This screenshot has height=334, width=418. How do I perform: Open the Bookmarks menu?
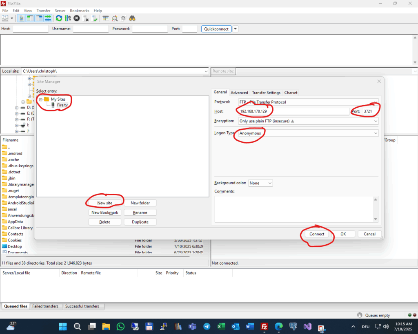click(x=80, y=11)
